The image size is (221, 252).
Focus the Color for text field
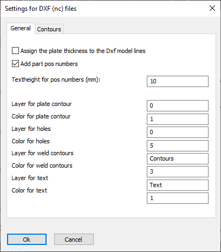(x=178, y=198)
